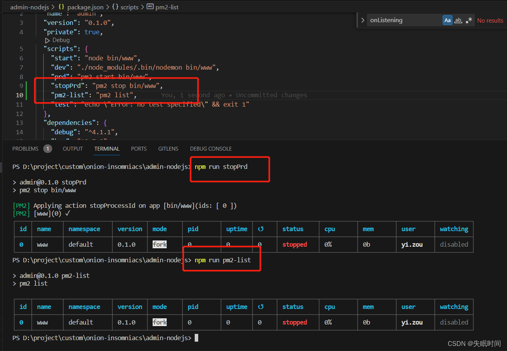This screenshot has height=351, width=507.
Task: Click the "dependencies" key in the editor
Action: [69, 123]
